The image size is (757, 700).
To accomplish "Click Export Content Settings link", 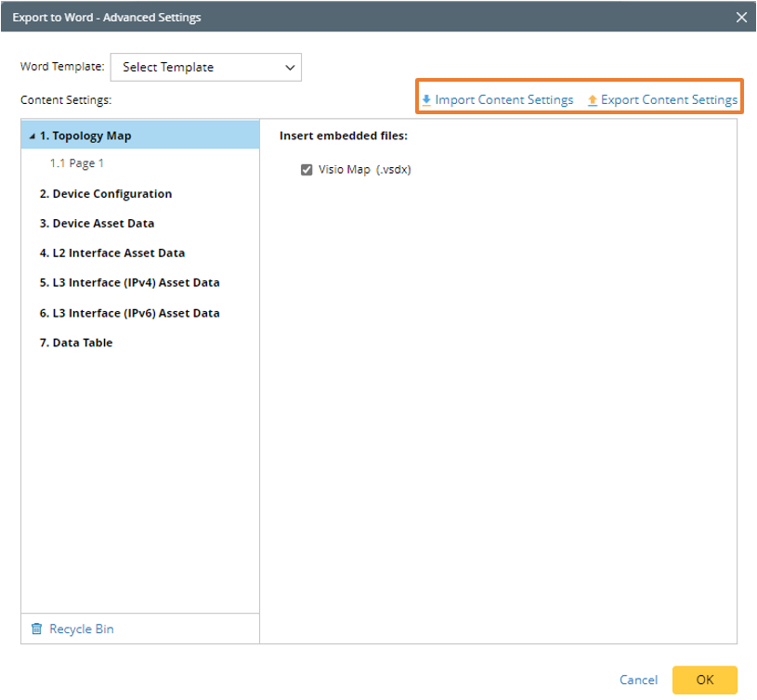I will pyautogui.click(x=669, y=100).
